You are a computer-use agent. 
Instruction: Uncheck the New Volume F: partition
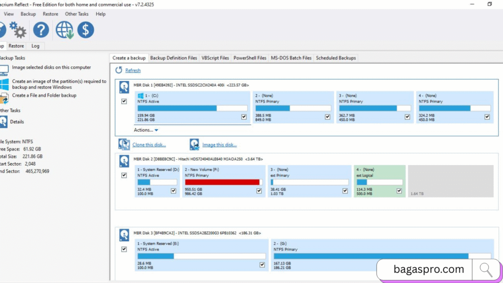click(259, 191)
